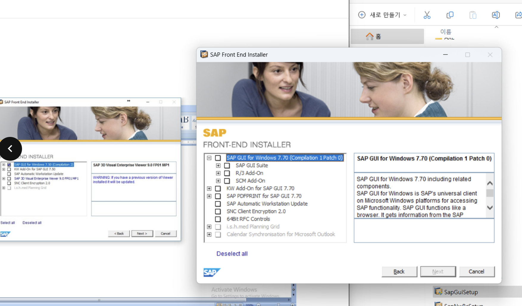Click Select all in the smaller installer window
522x306 pixels.
(x=7, y=223)
